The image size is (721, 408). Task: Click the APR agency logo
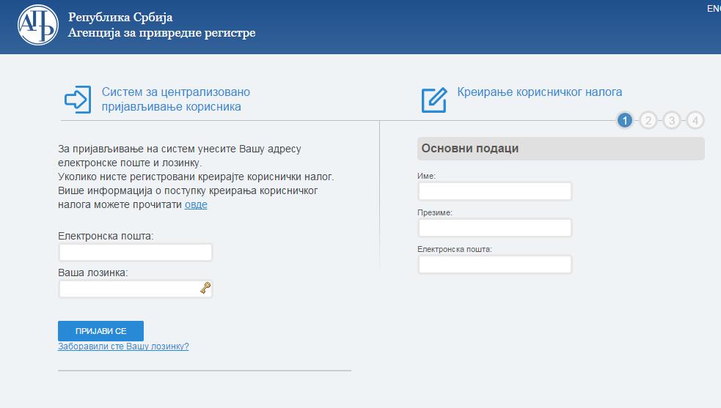click(37, 26)
